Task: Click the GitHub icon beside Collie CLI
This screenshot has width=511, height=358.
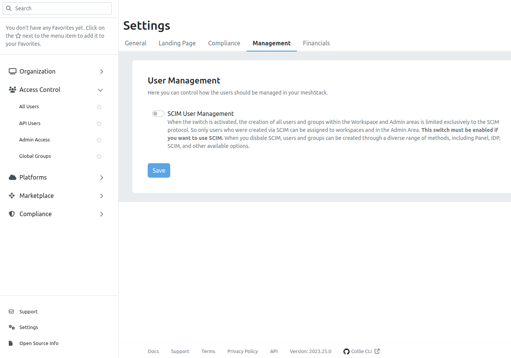Action: (347, 351)
